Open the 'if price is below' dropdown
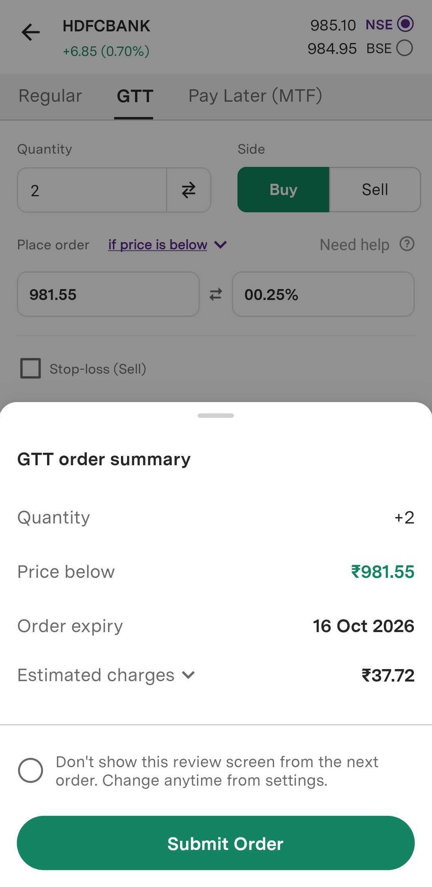Image resolution: width=432 pixels, height=887 pixels. click(167, 244)
